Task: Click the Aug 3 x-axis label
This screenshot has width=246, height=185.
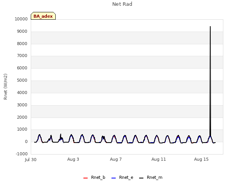Action: (x=73, y=159)
